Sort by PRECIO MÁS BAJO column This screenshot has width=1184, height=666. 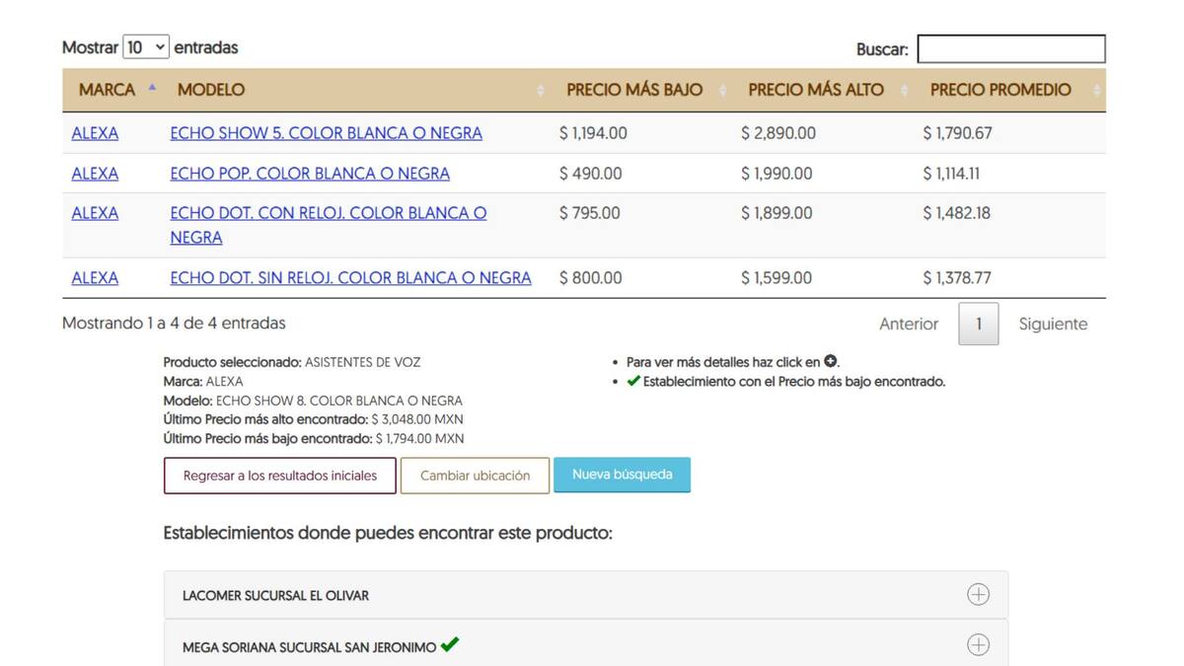(x=633, y=90)
